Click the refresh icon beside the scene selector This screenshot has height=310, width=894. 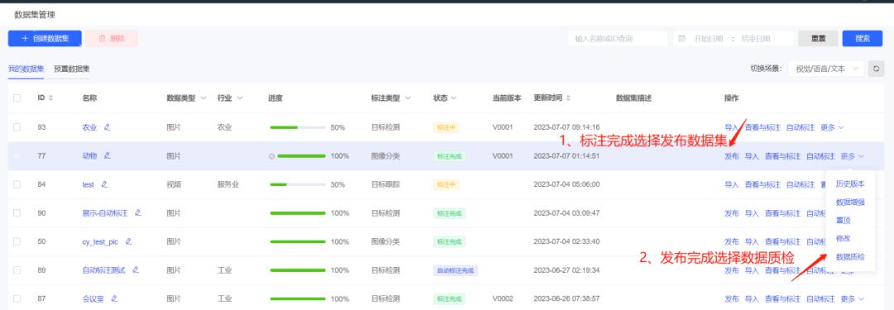click(x=877, y=69)
